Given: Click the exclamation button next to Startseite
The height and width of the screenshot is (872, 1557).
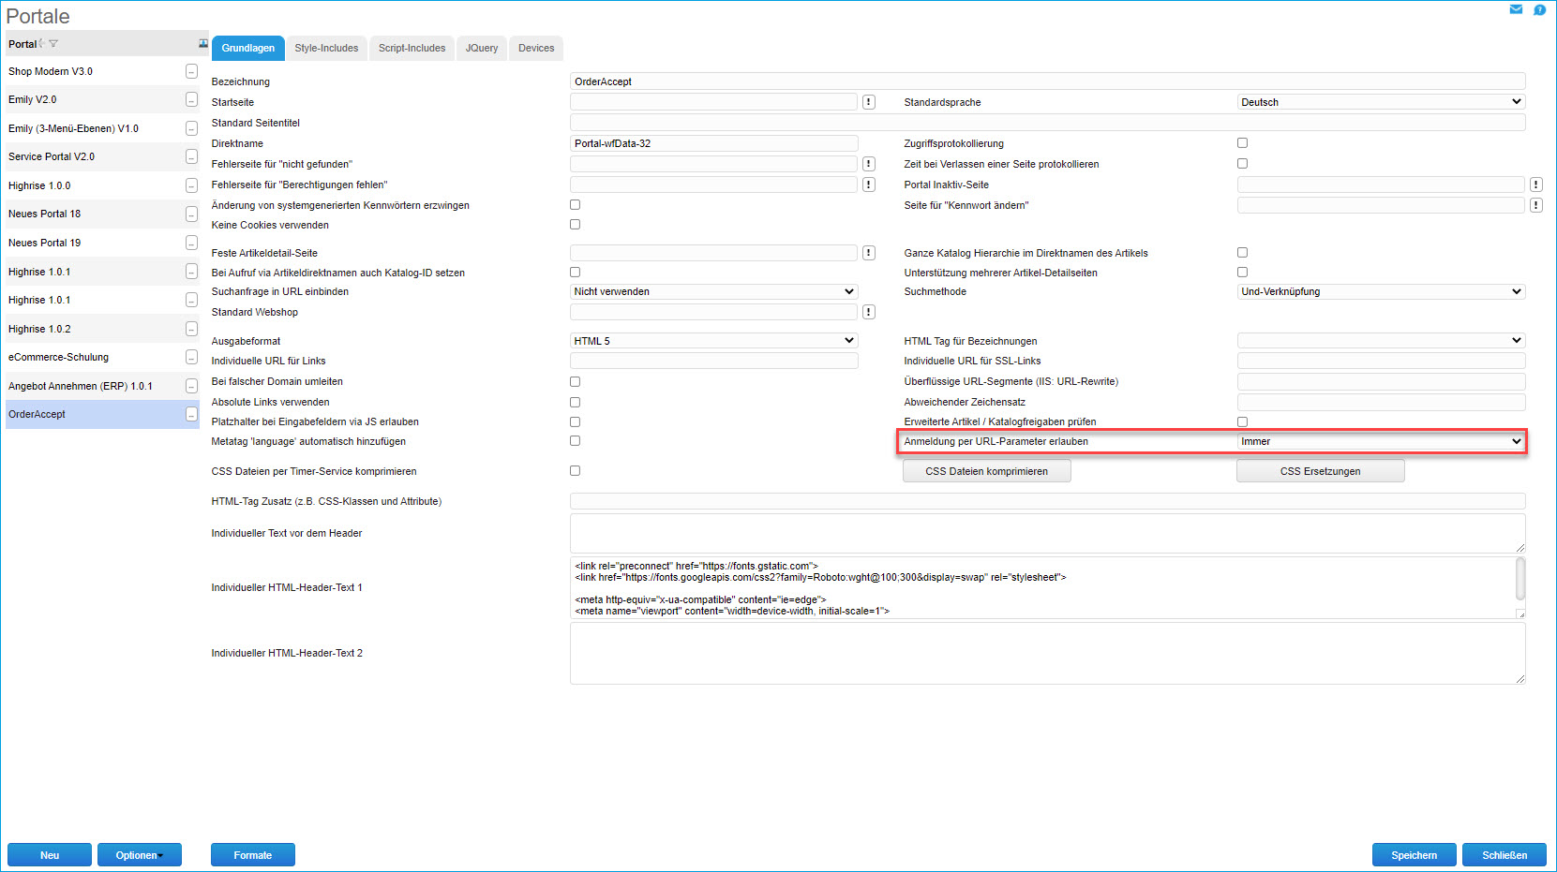Looking at the screenshot, I should tap(869, 102).
